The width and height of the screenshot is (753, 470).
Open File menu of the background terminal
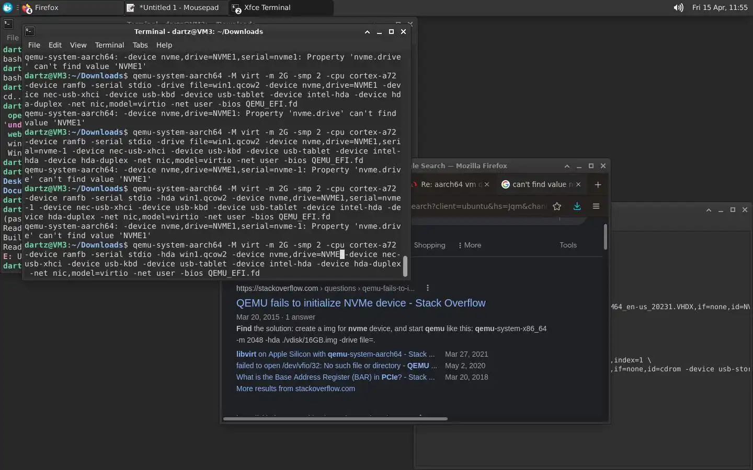click(x=13, y=38)
